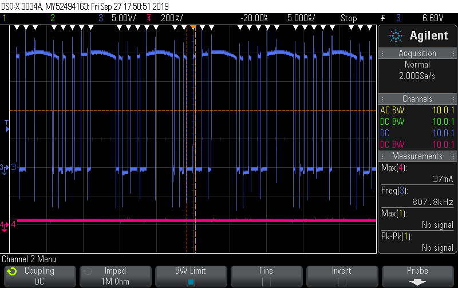Click the DSO-X 3034A title text
The image size is (458, 288).
tap(22, 6)
